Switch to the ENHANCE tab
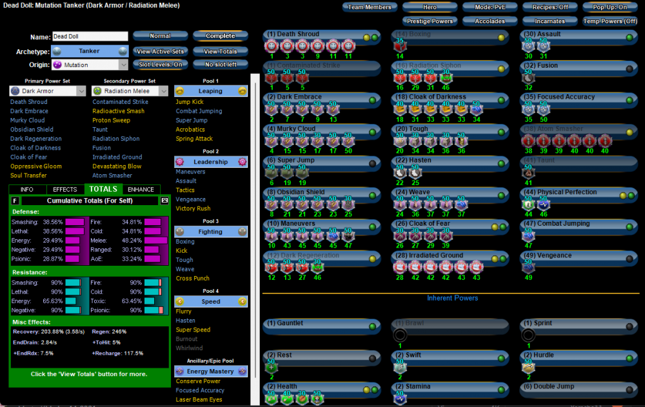 141,190
